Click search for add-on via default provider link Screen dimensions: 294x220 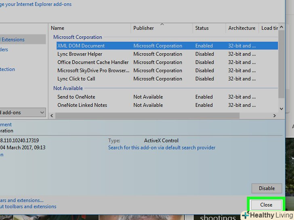[162, 148]
